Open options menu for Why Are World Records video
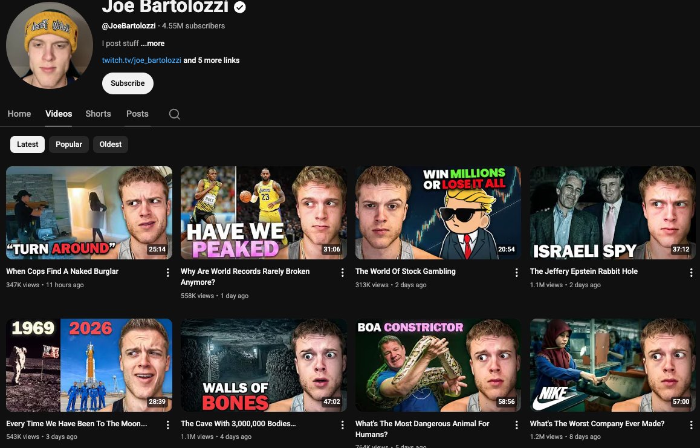 (x=342, y=273)
